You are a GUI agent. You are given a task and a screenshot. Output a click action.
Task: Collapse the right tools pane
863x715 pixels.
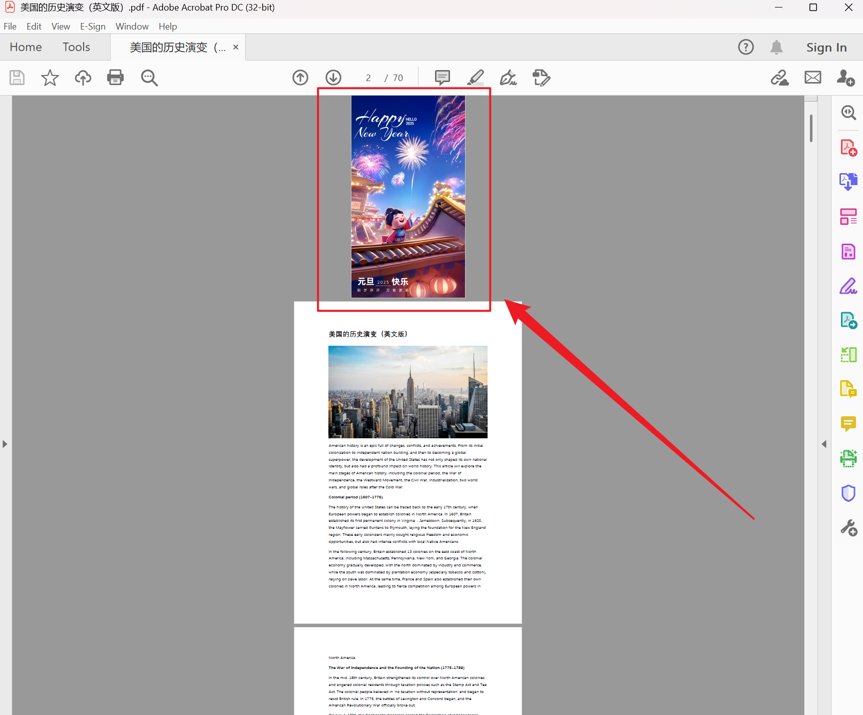[x=823, y=443]
